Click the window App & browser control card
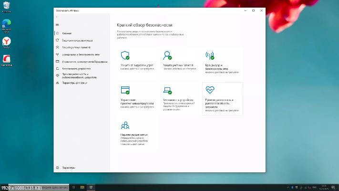The width and height of the screenshot is (339, 191). (137, 99)
